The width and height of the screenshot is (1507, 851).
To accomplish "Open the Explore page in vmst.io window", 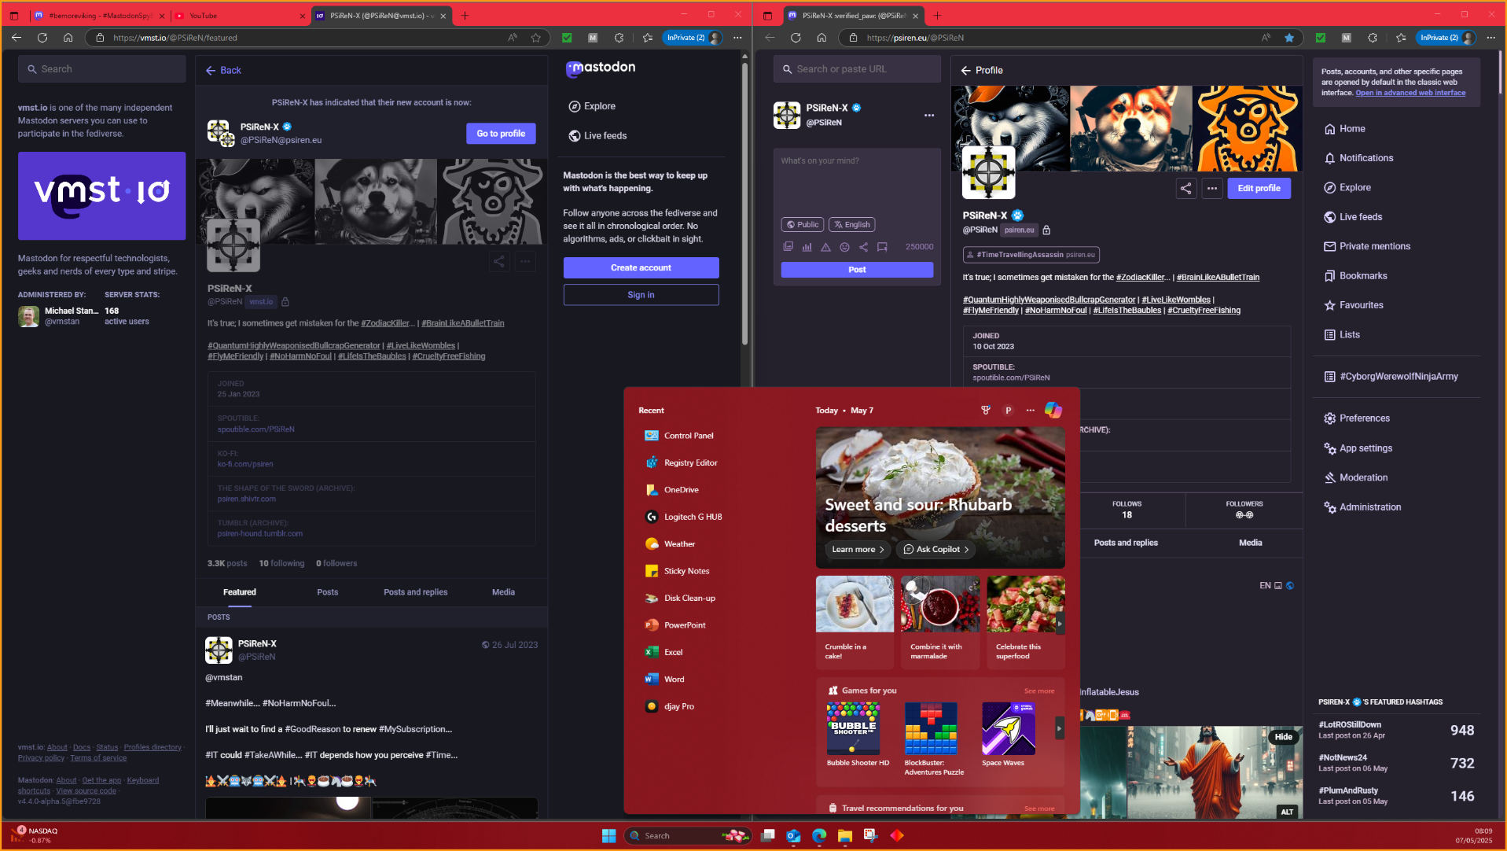I will (592, 106).
